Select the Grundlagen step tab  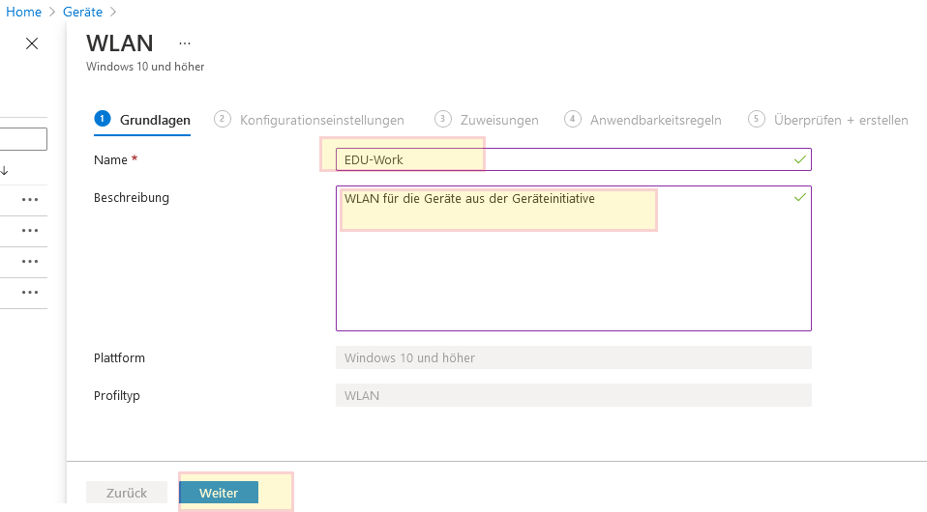coord(154,120)
